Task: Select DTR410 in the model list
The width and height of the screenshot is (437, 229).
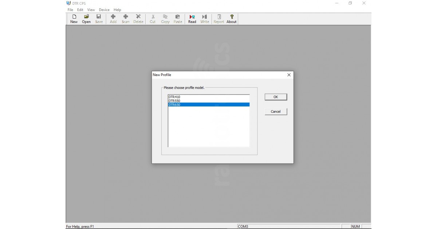Action: (174, 97)
